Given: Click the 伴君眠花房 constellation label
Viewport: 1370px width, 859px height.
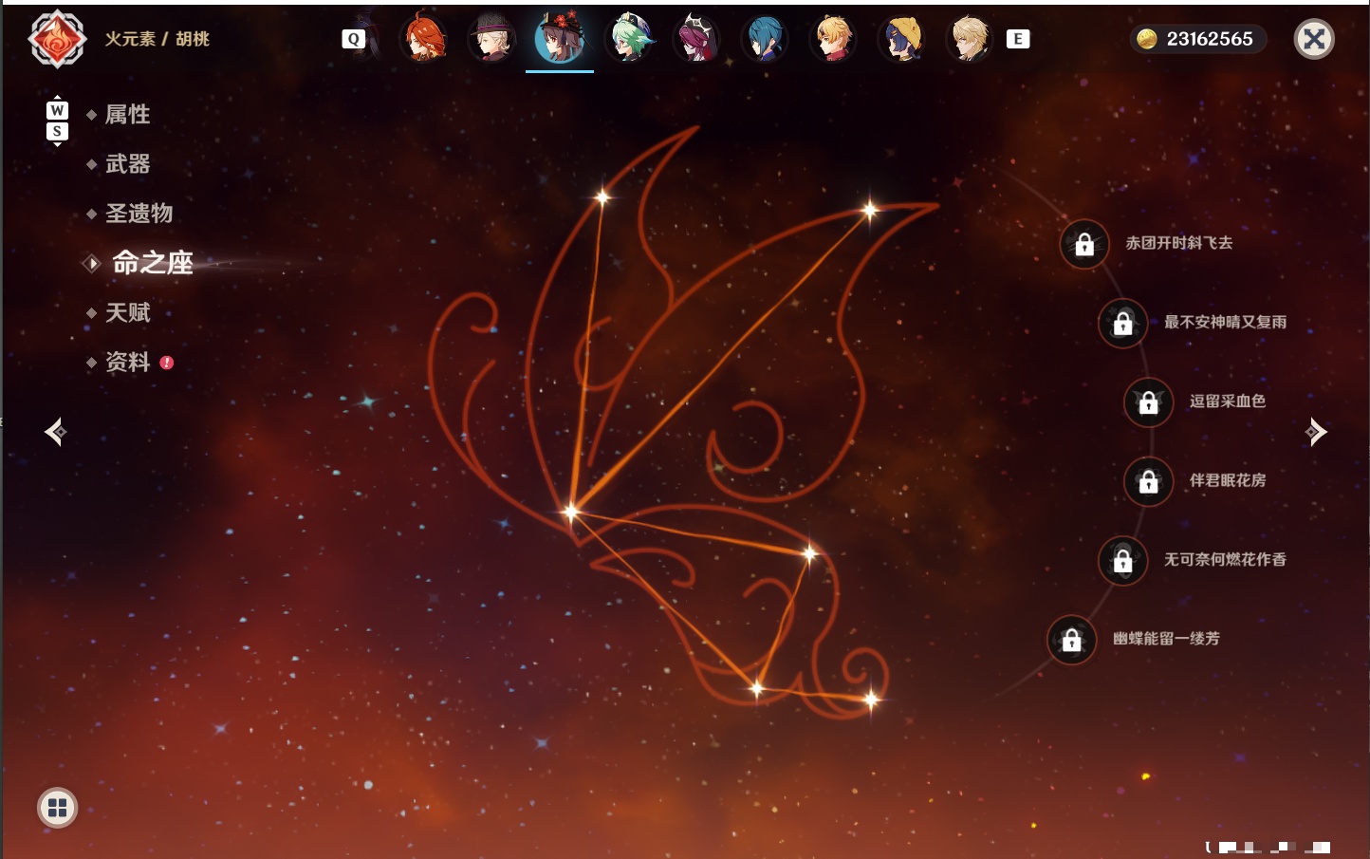Looking at the screenshot, I should [1228, 480].
